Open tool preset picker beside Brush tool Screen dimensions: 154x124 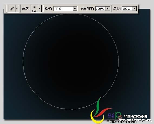17,9
